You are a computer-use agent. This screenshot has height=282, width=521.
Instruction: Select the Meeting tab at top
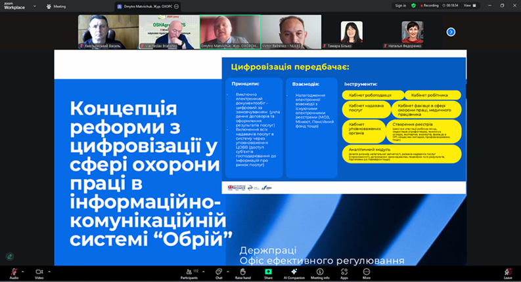(57, 7)
